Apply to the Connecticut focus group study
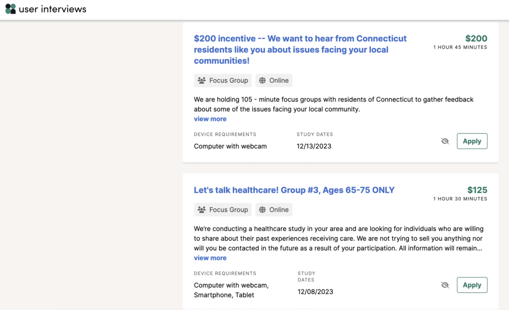This screenshot has height=310, width=509. pos(471,141)
